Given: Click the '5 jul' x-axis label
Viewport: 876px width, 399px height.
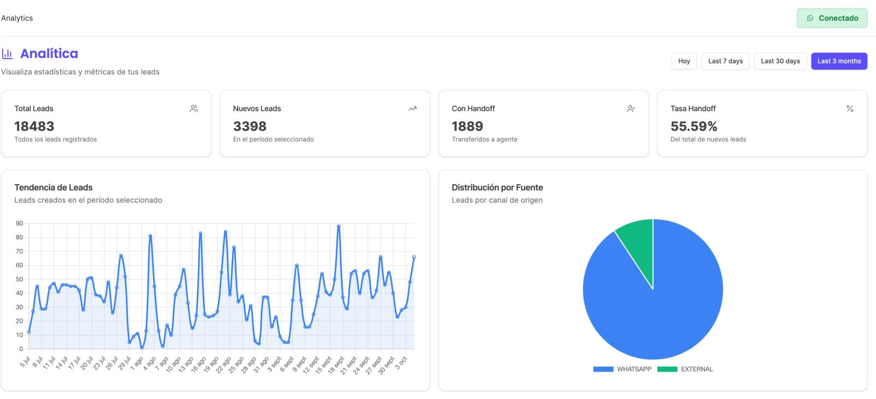Looking at the screenshot, I should coord(25,362).
